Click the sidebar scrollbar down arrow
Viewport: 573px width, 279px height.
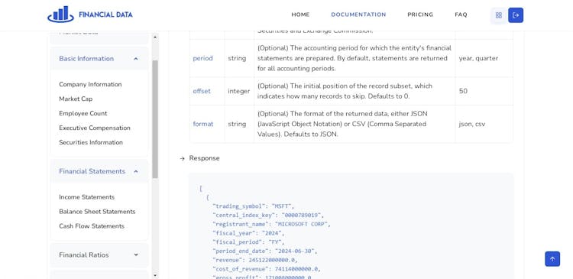click(155, 275)
